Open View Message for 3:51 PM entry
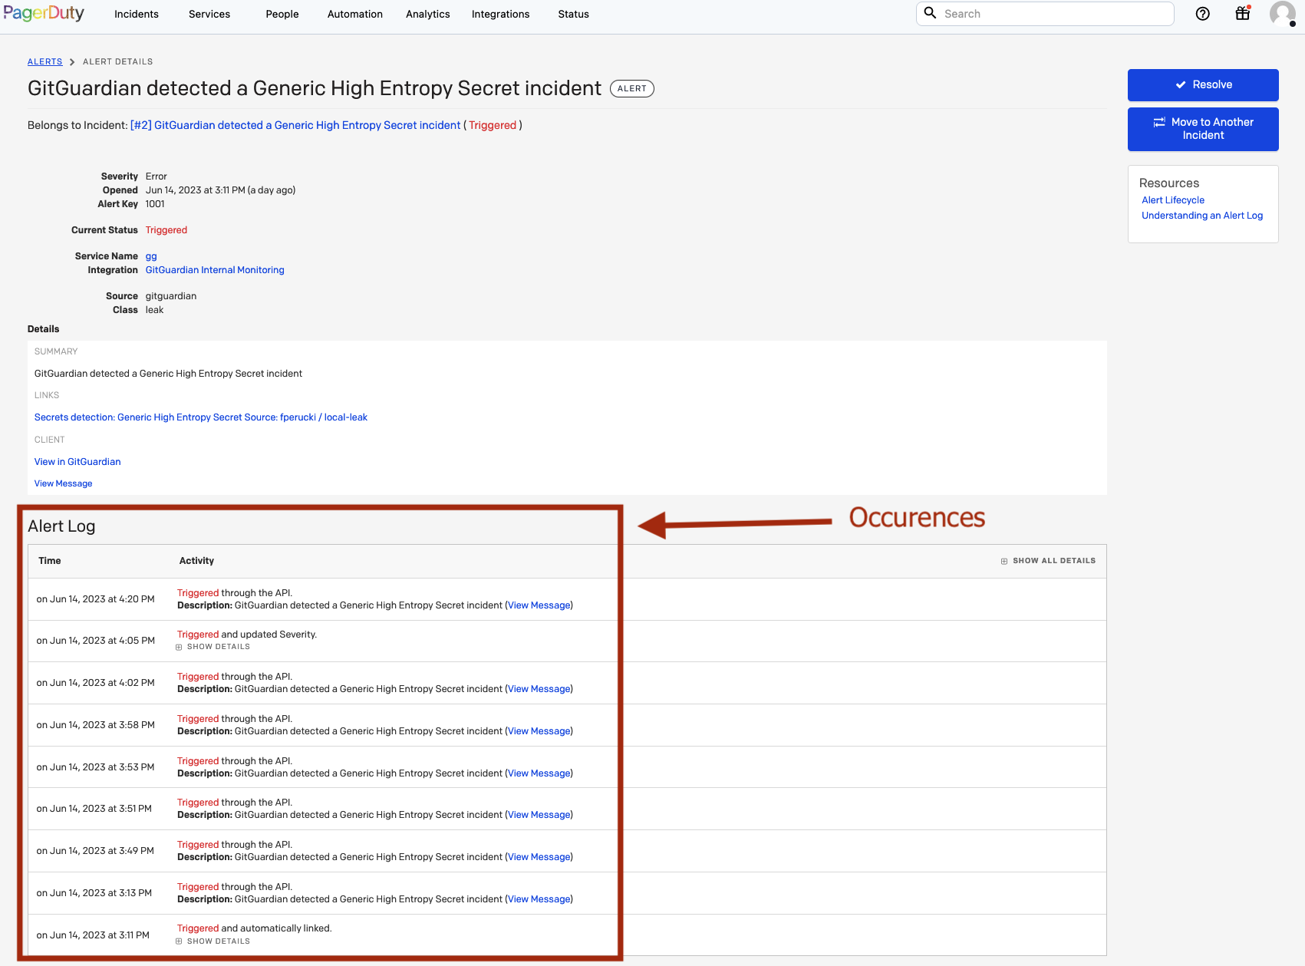Screen dimensions: 1305x966 [x=539, y=815]
